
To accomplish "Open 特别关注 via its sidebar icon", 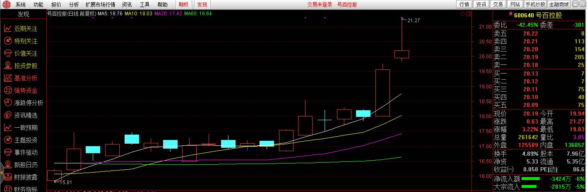I will [x=7, y=41].
